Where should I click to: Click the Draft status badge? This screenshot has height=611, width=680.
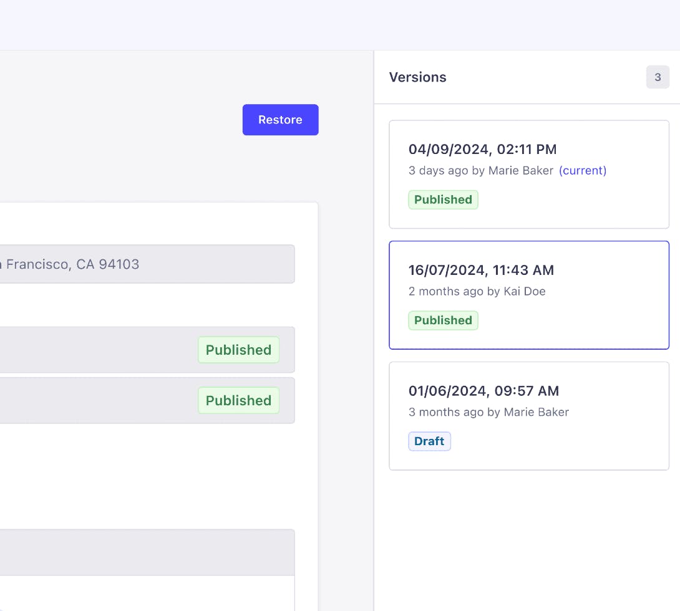click(429, 441)
